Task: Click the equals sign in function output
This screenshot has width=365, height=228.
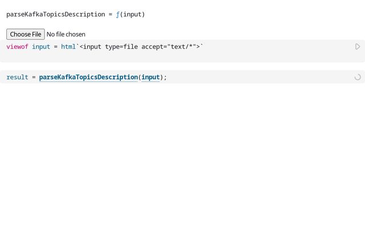Action: point(110,14)
